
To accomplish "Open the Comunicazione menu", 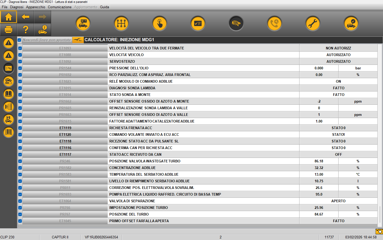I will [x=60, y=7].
